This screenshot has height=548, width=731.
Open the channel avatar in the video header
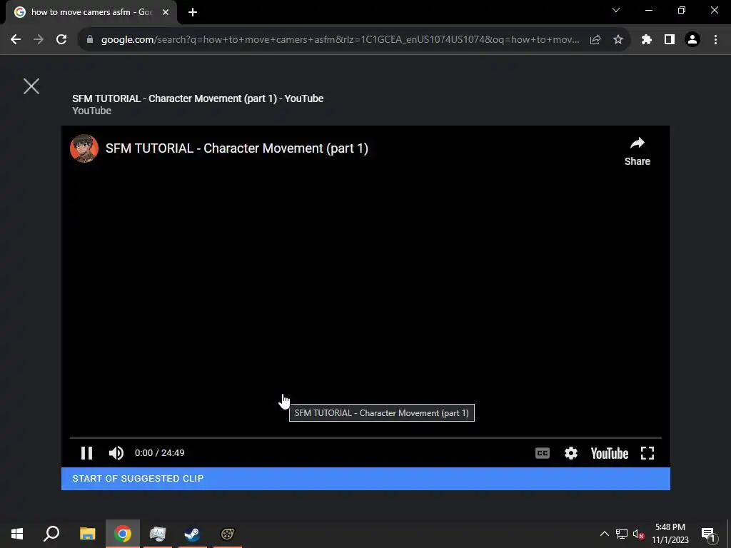[84, 148]
